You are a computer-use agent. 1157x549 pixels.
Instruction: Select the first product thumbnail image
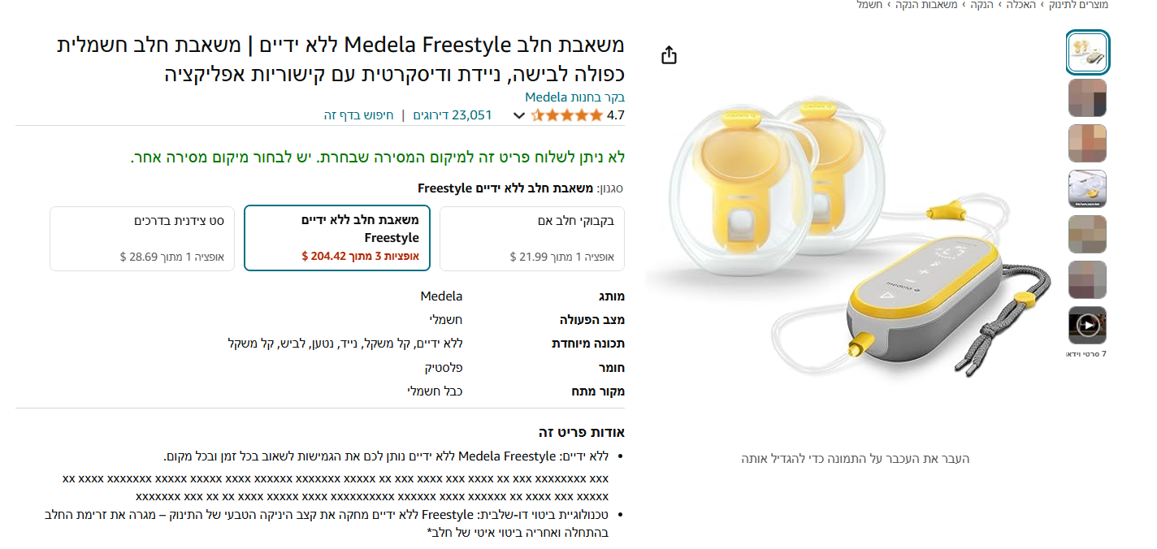[1087, 52]
